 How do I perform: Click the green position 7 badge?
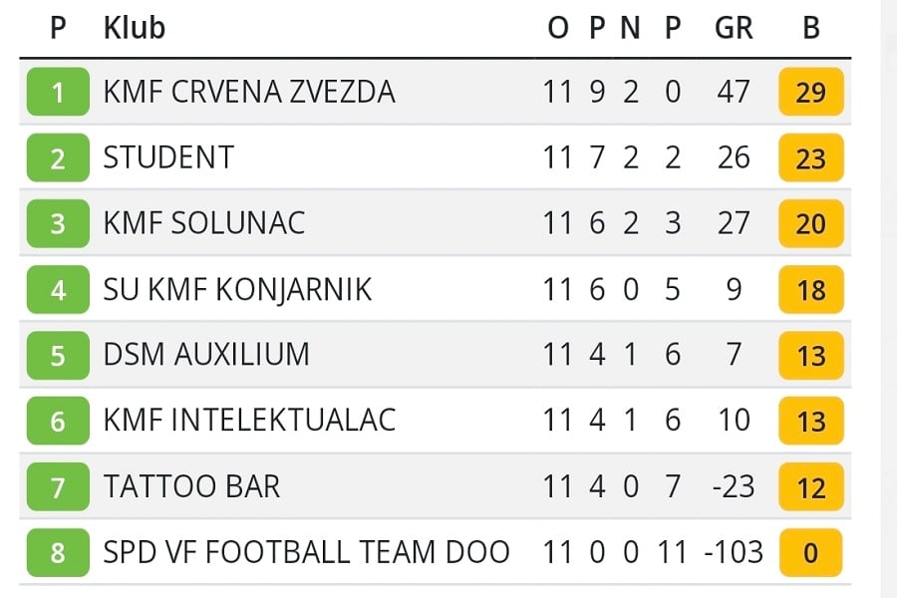57,487
